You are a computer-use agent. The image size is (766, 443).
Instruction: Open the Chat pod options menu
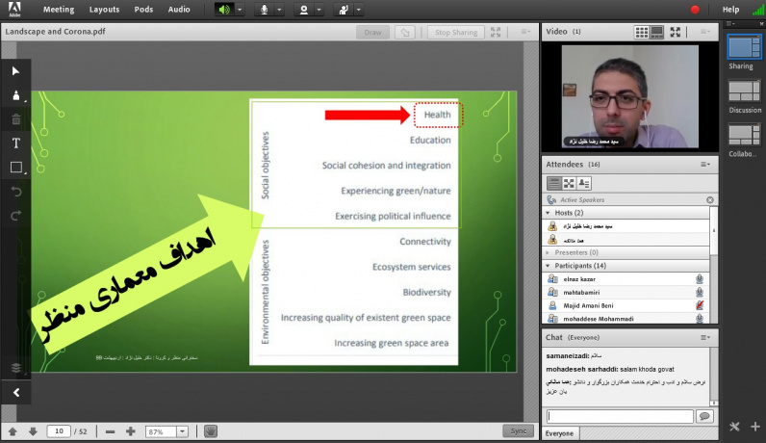tap(705, 338)
